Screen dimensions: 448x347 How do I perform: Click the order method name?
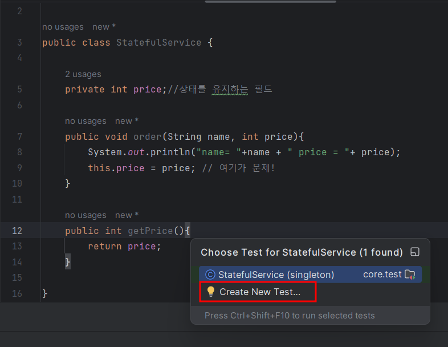tap(148, 137)
